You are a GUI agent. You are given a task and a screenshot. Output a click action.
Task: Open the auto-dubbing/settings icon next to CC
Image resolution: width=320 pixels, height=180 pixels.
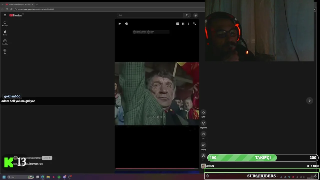[x=183, y=24]
